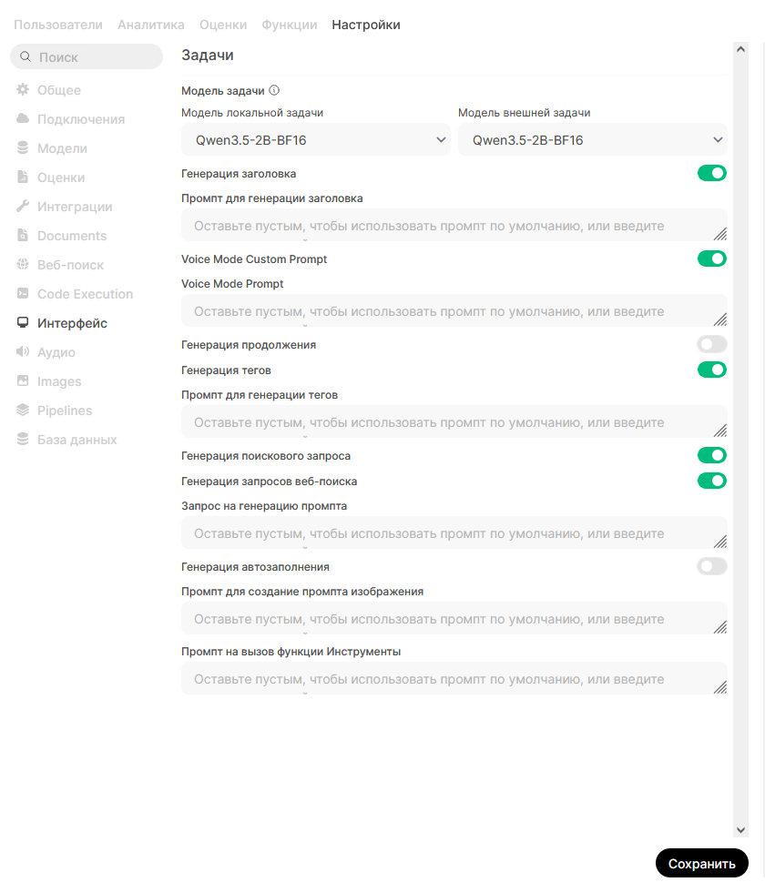This screenshot has width=765, height=882.
Task: Enable the Генерация продолжения toggle
Action: pos(712,344)
